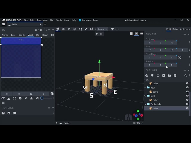The image size is (191, 143).
Task: Open the folder icon below Blockbench logo
Action: coord(4,24)
